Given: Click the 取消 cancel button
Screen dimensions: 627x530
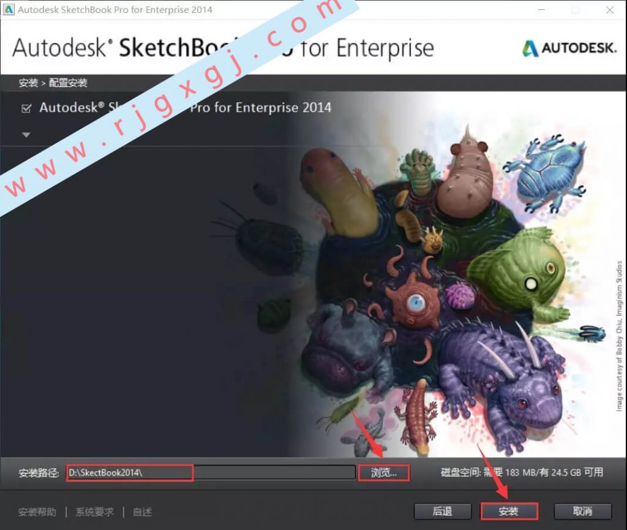Looking at the screenshot, I should pyautogui.click(x=583, y=511).
